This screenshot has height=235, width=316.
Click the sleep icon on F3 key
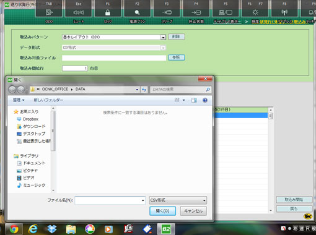[x=167, y=12]
